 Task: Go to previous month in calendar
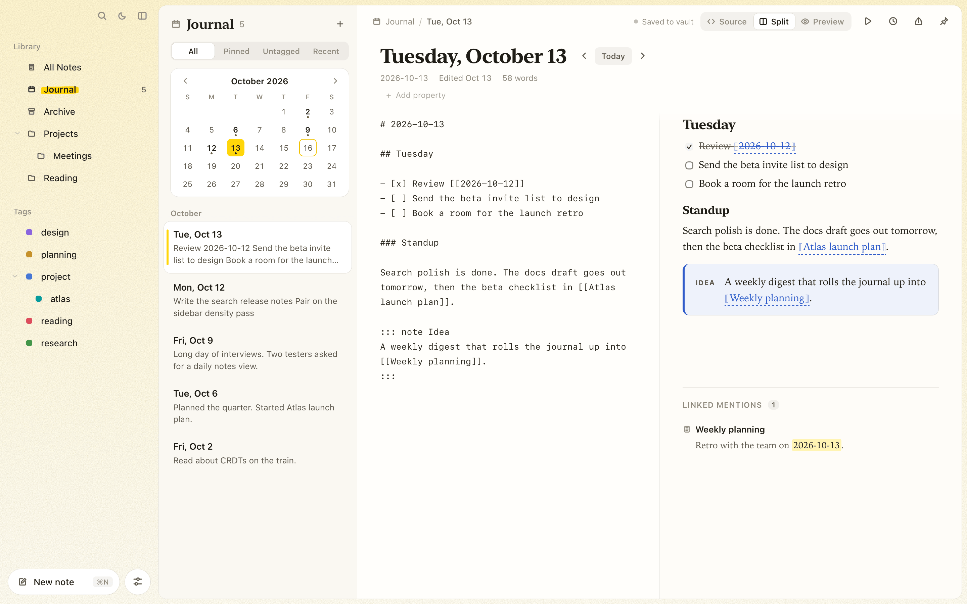[185, 81]
